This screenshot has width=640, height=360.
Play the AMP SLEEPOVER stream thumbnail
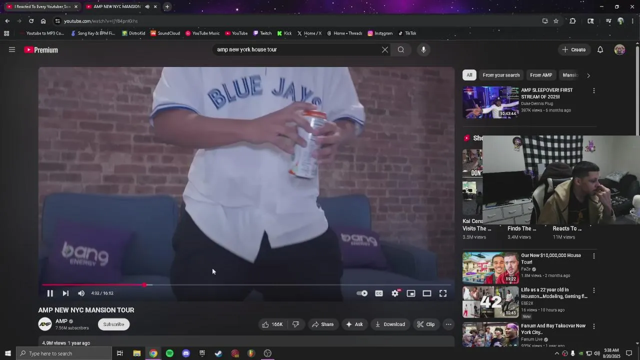point(490,102)
